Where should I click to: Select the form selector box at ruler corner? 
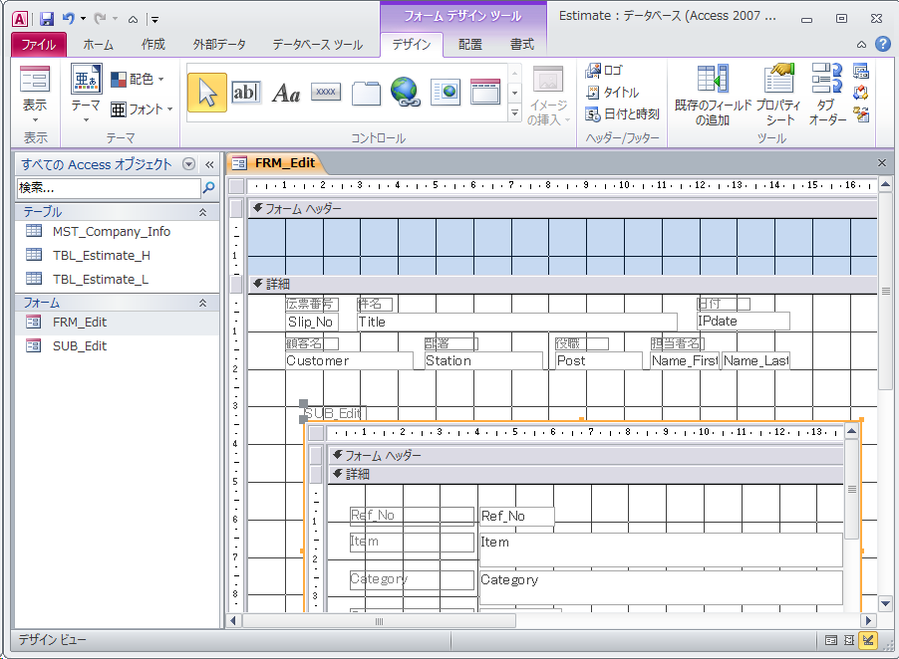[x=235, y=186]
